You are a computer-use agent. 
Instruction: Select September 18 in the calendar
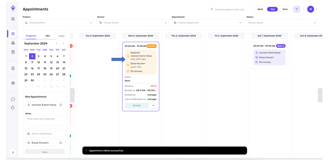(x=45, y=69)
